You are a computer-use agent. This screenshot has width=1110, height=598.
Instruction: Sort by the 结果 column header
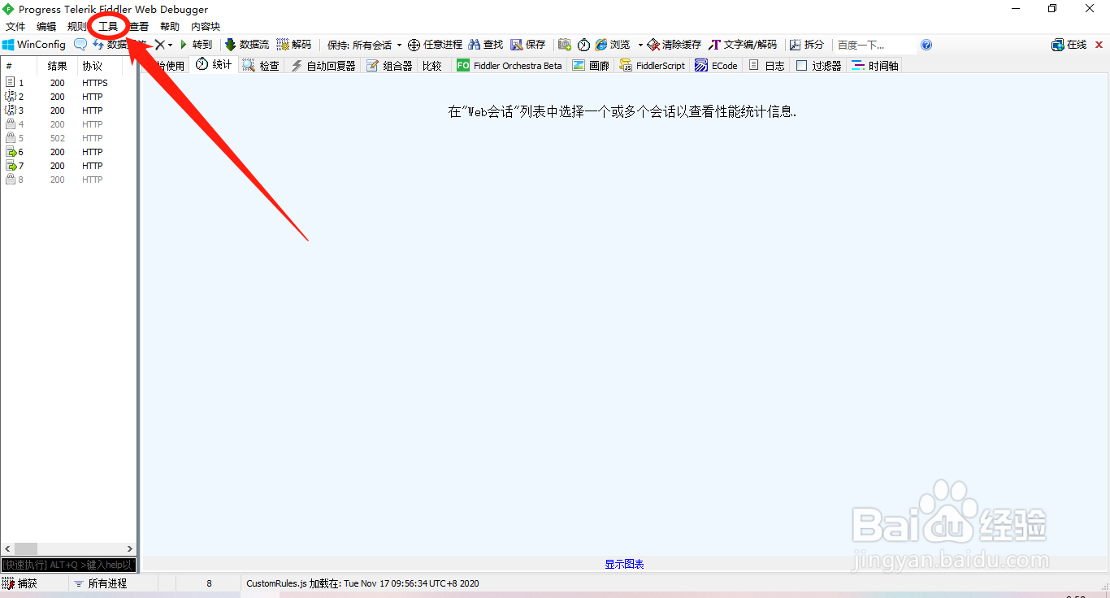pyautogui.click(x=57, y=66)
